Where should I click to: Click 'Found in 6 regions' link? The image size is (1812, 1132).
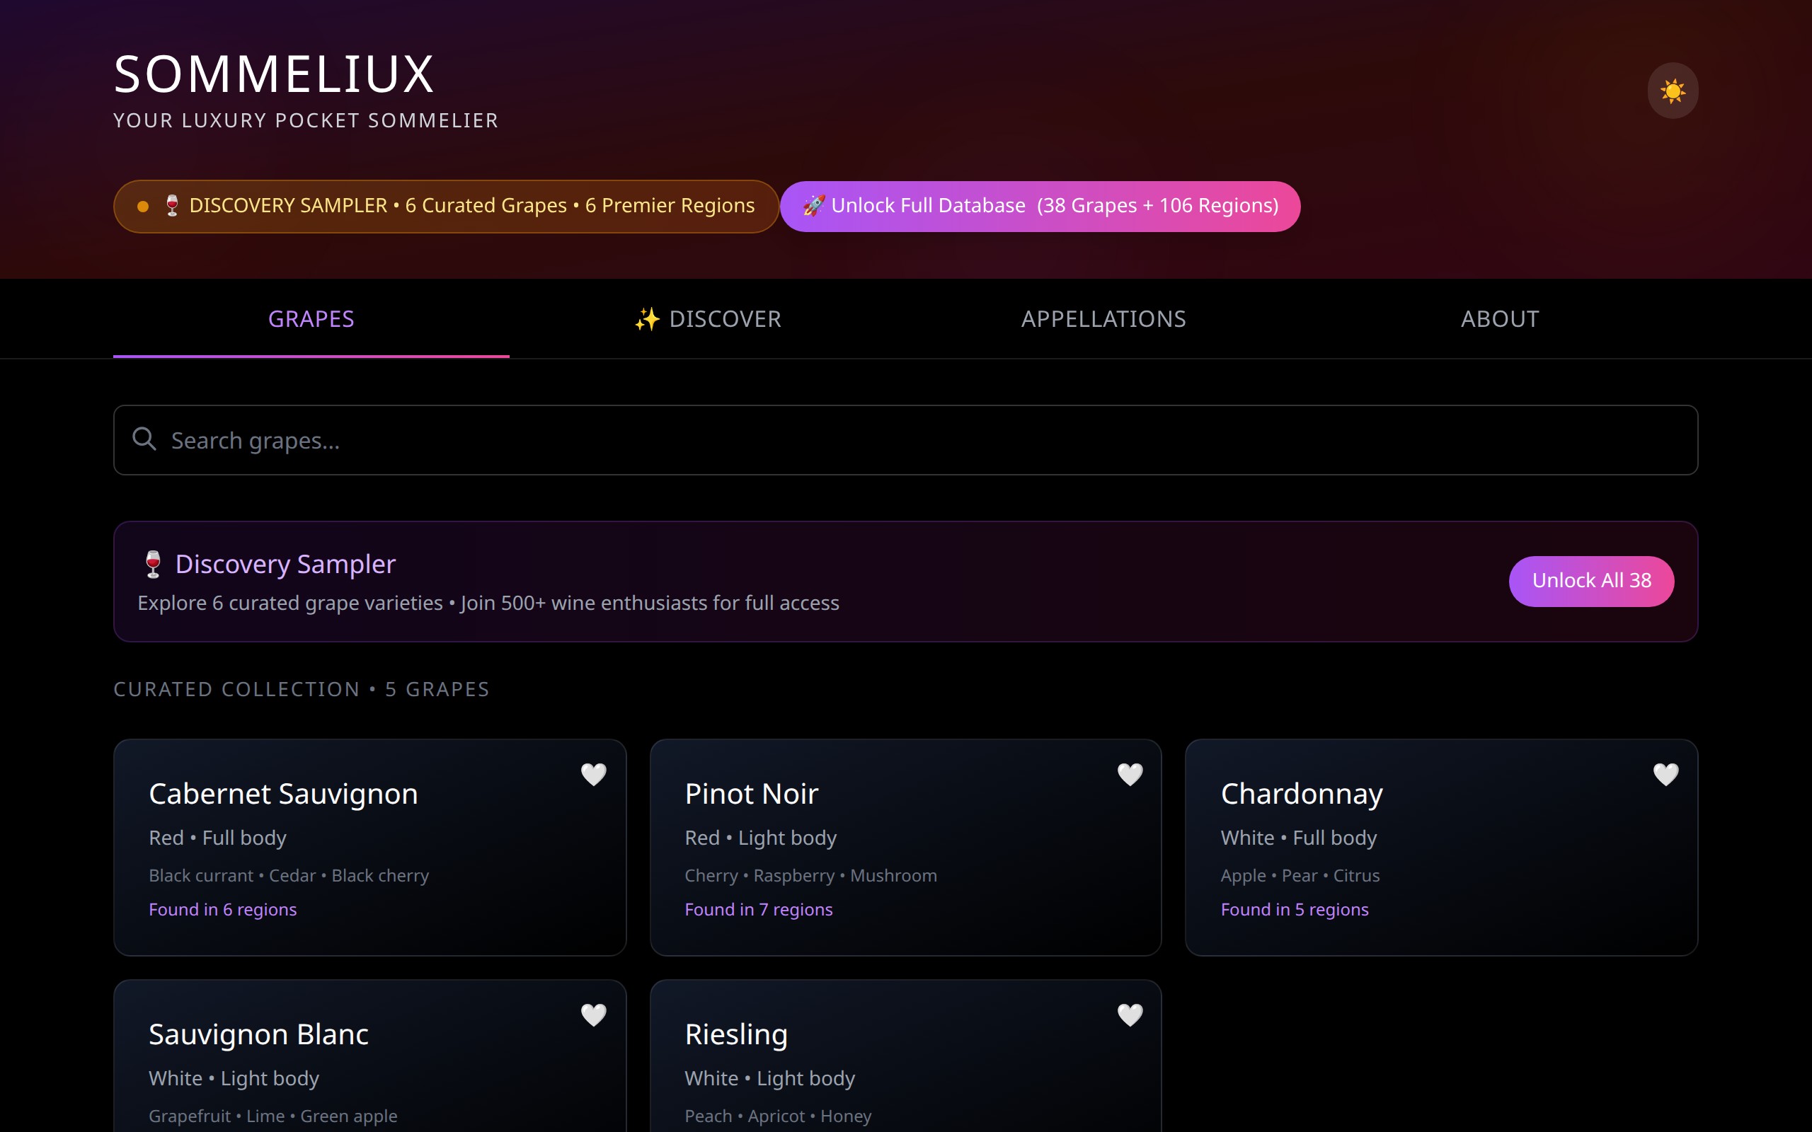click(222, 910)
